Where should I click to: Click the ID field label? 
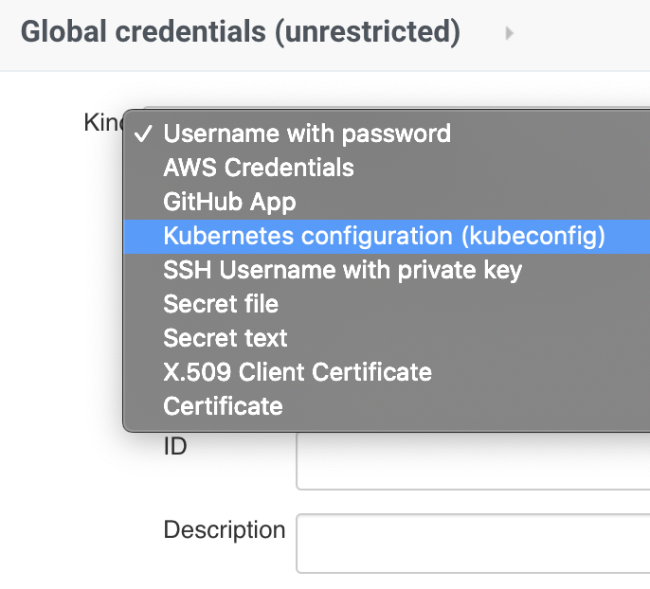(x=175, y=446)
